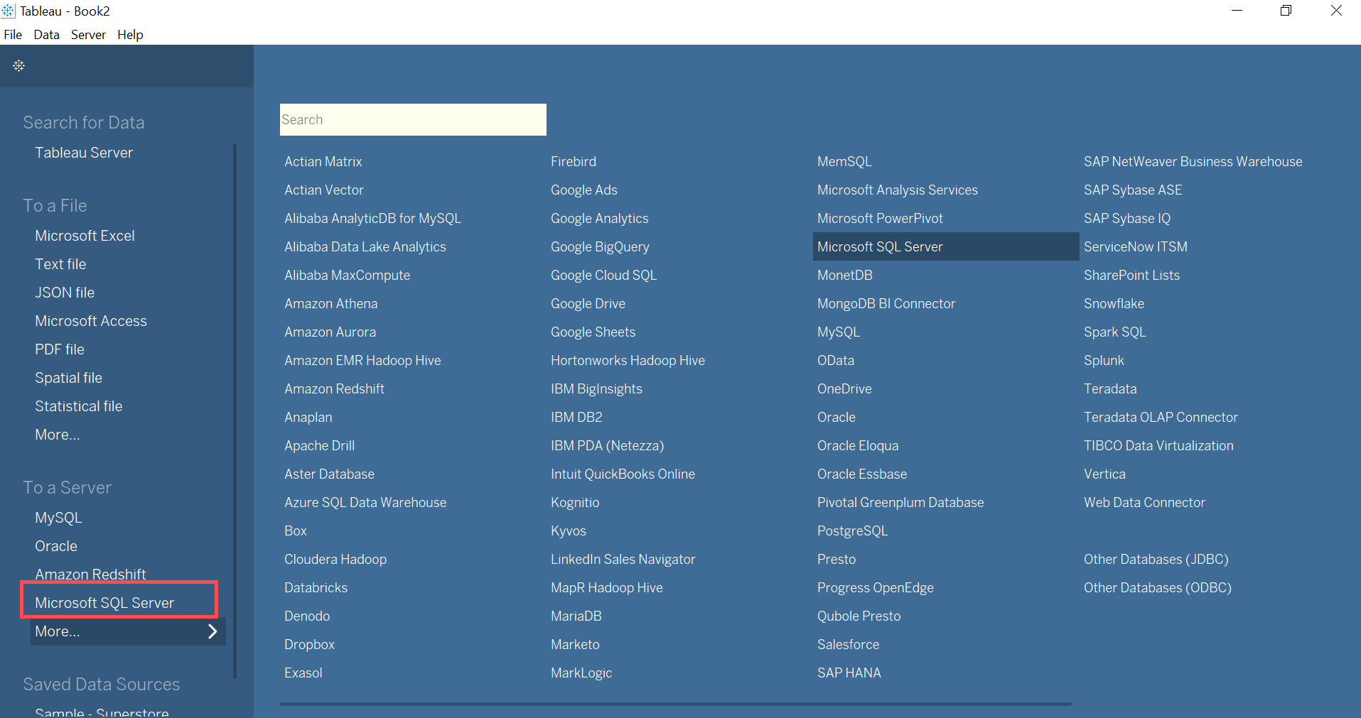Choose Azure SQL Data Warehouse connector

pyautogui.click(x=365, y=502)
